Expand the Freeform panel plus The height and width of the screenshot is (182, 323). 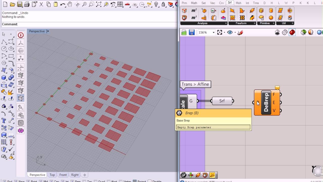254,23
